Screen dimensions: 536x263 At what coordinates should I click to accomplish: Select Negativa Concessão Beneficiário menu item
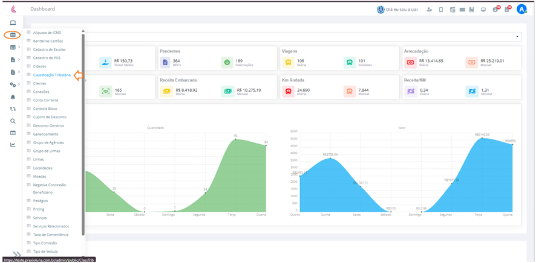[x=49, y=188]
